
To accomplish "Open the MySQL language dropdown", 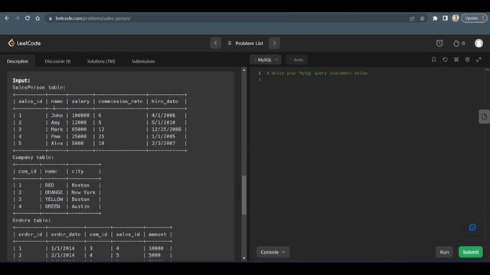I will coord(266,60).
